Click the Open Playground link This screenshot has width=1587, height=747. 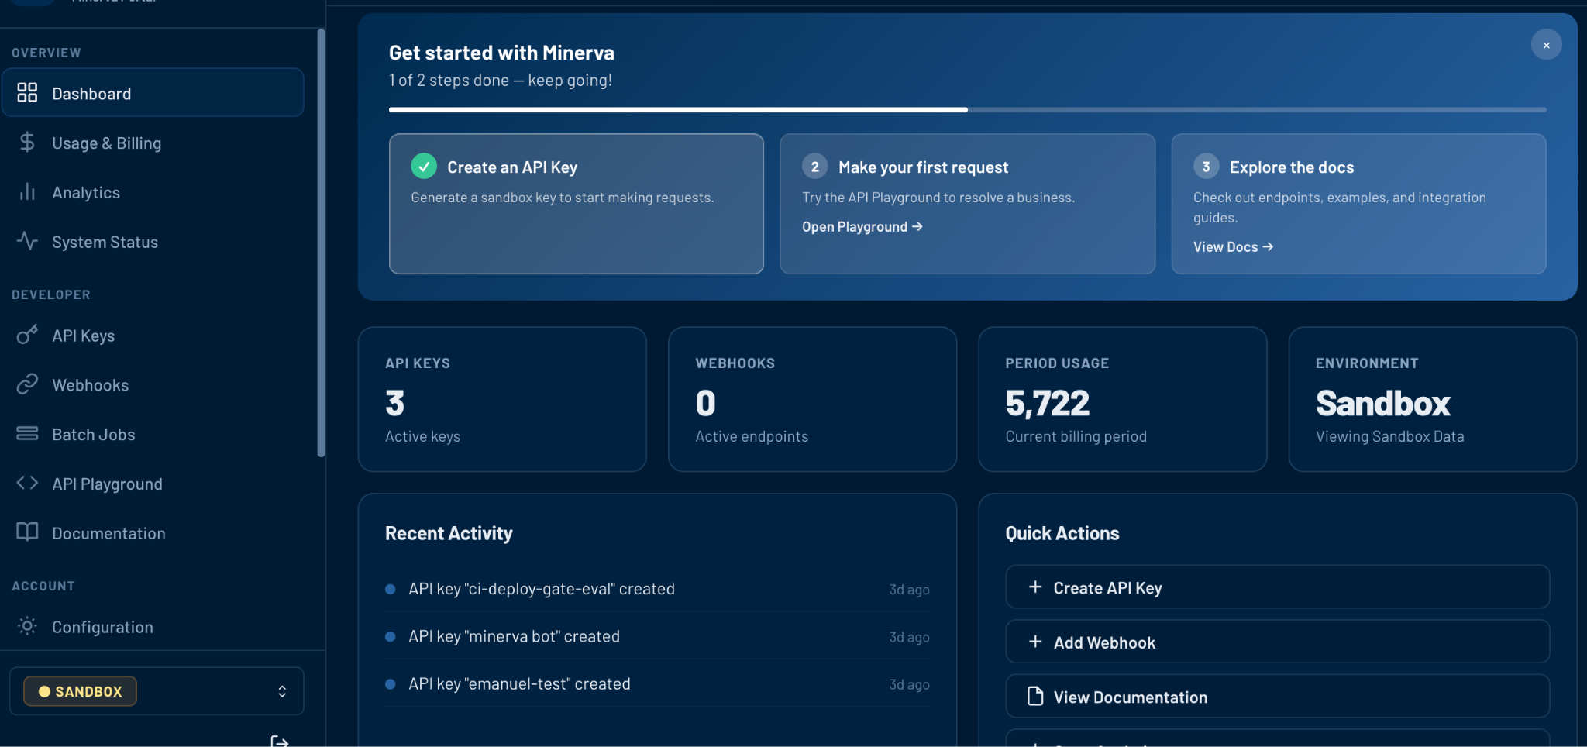pos(862,226)
